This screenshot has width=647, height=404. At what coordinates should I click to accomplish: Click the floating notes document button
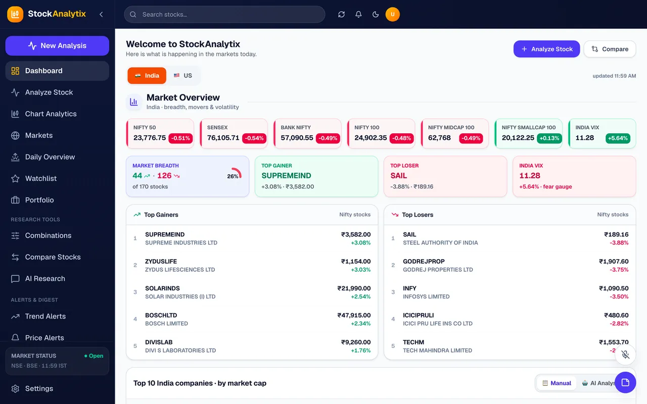[625, 382]
